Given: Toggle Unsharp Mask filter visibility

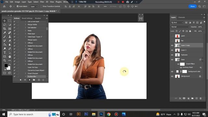Looking at the screenshot, I should pyautogui.click(x=181, y=68).
